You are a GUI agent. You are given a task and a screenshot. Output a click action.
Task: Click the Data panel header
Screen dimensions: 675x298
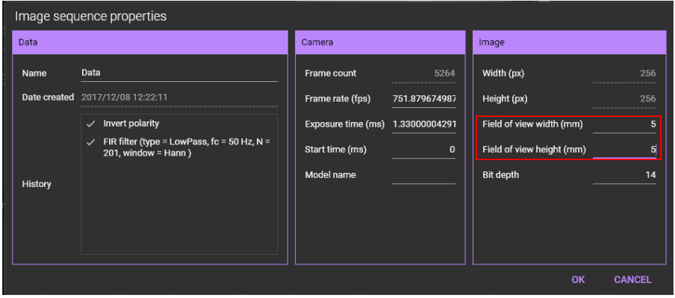149,42
